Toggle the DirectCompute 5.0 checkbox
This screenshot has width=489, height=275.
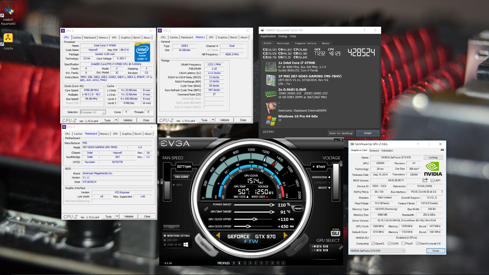tap(417, 243)
